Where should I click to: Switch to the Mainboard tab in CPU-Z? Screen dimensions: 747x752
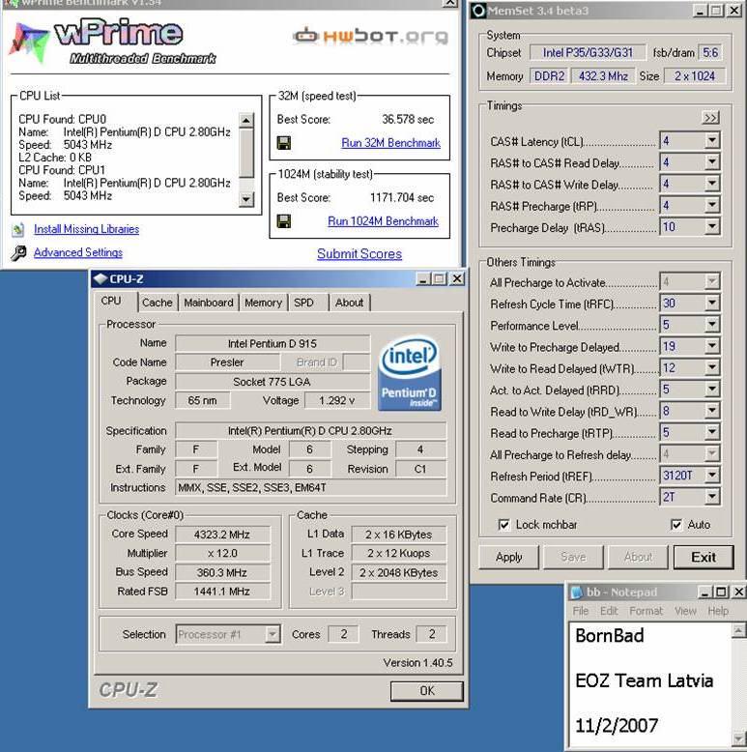point(209,303)
